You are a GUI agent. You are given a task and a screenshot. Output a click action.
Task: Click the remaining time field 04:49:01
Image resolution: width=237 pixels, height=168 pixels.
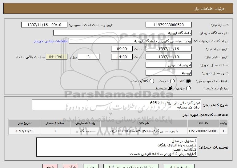(57, 57)
